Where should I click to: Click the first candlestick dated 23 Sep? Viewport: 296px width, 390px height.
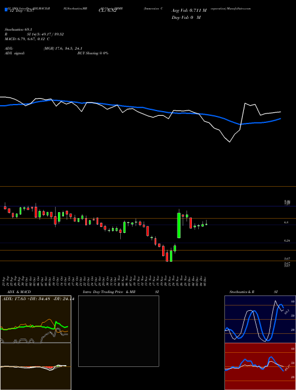point(5,207)
